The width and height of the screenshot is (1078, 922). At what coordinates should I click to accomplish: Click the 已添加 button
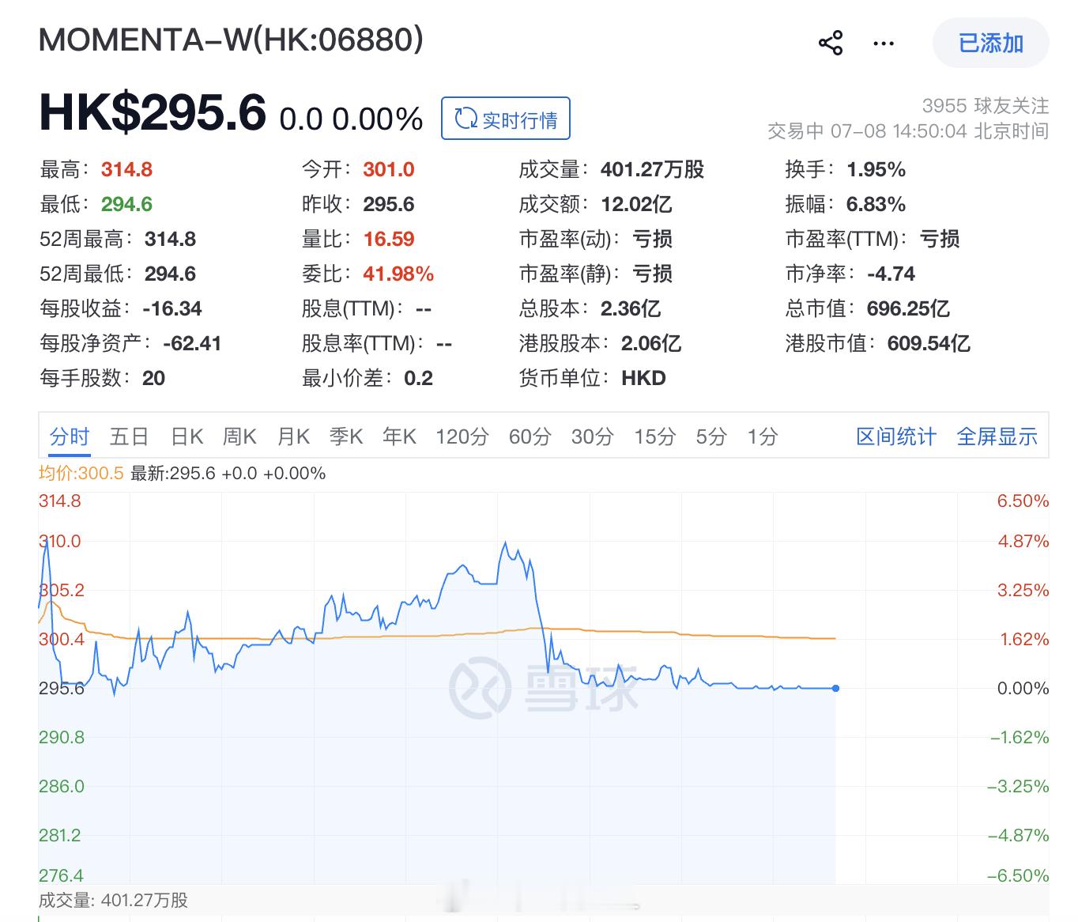[x=991, y=43]
